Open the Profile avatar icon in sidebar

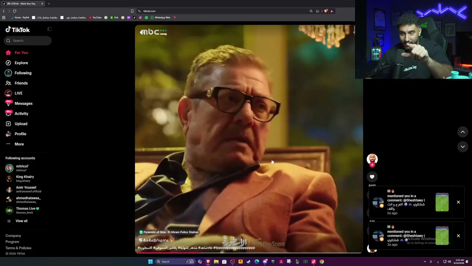point(8,134)
